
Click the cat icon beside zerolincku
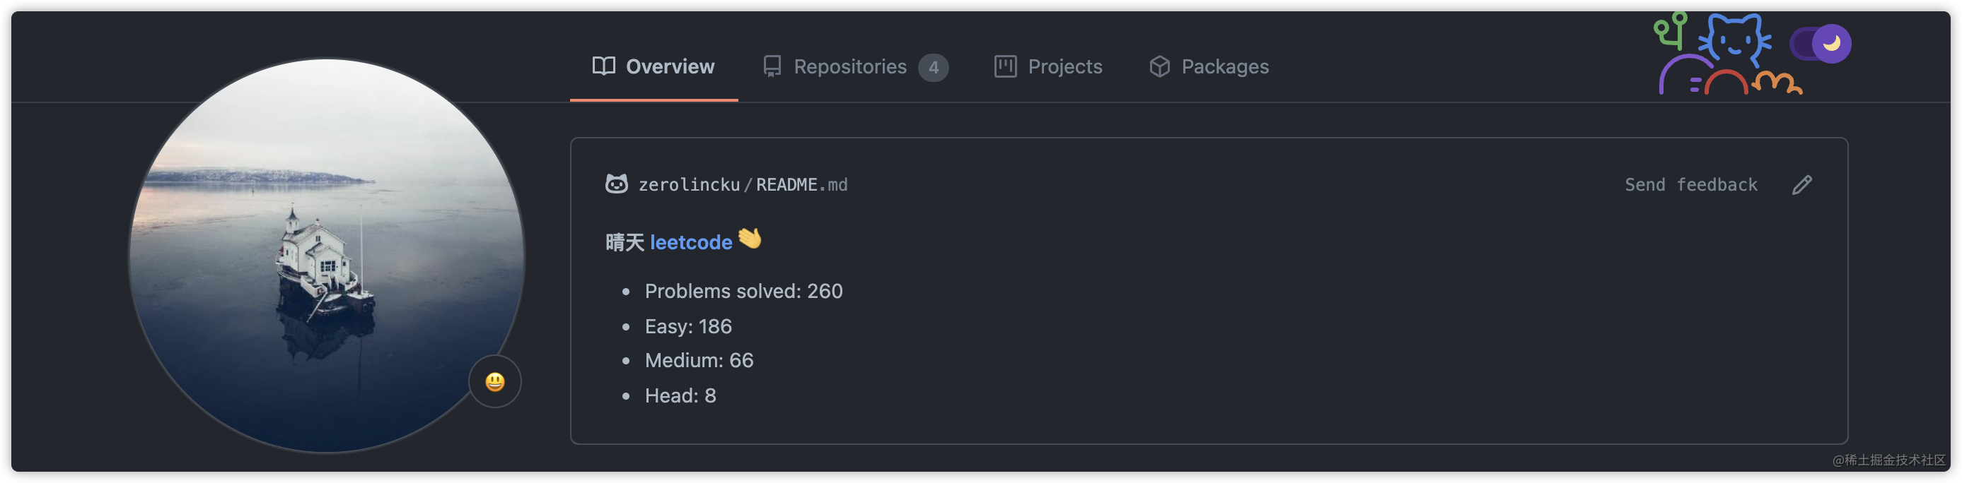pyautogui.click(x=616, y=184)
